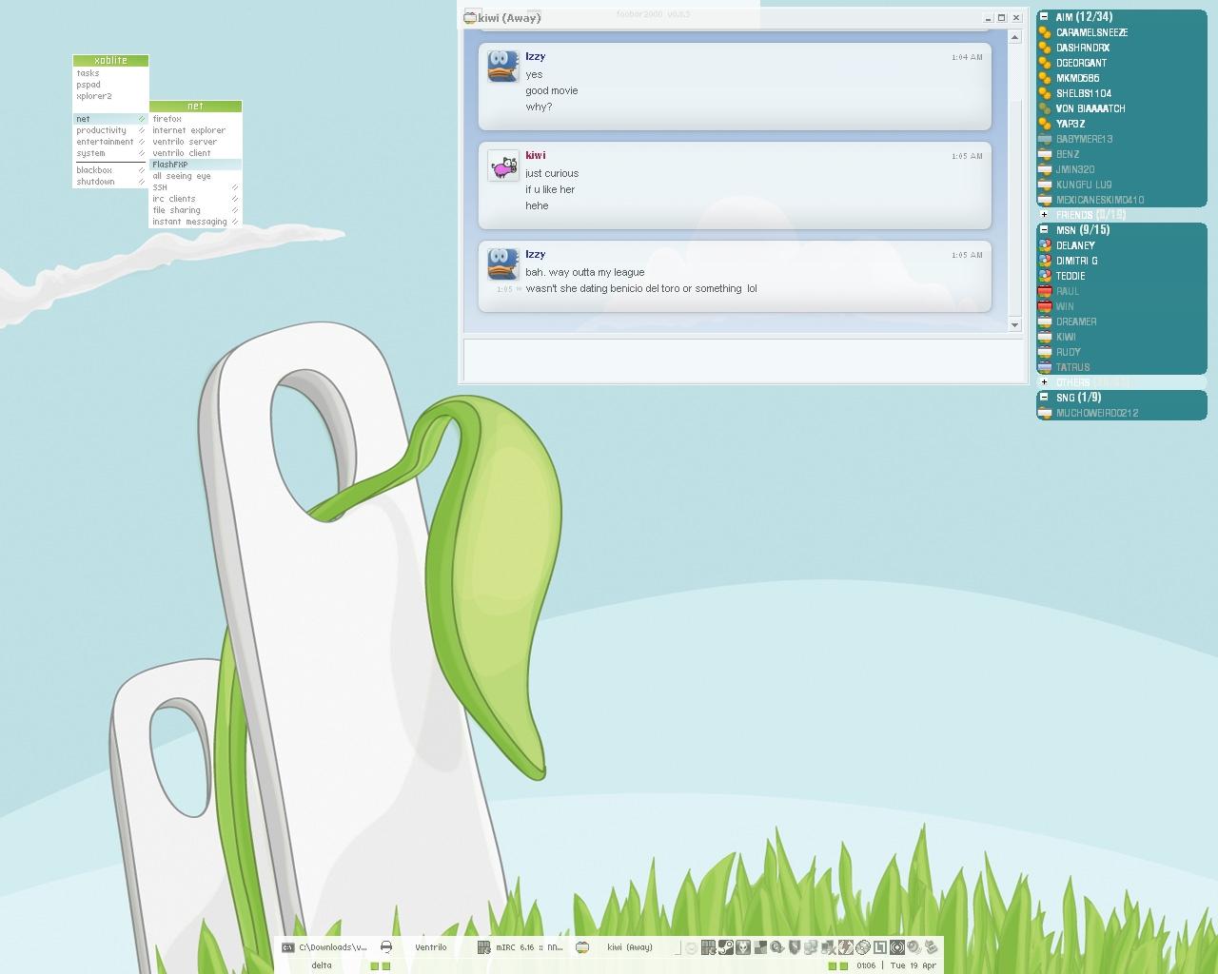This screenshot has height=974, width=1218.
Task: Click status icon next to YAP3Z
Action: pos(1045,124)
